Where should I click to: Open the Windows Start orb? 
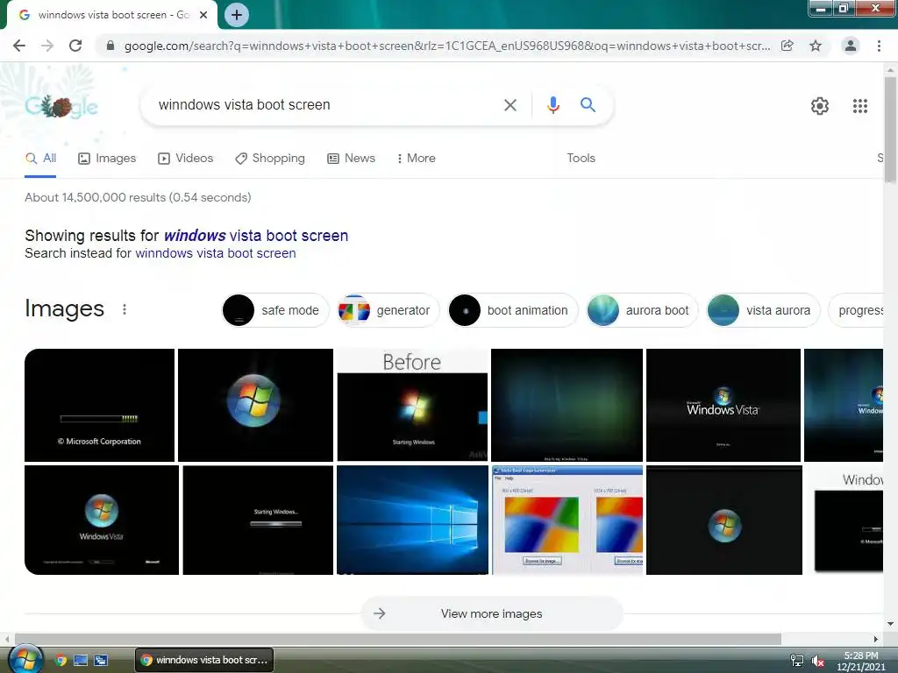(25, 659)
